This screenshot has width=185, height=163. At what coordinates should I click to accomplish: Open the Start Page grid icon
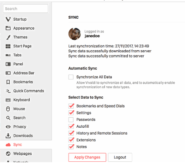(x=8, y=46)
